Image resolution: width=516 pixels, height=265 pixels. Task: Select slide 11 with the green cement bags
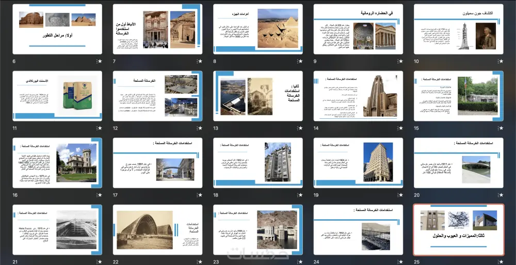click(57, 96)
